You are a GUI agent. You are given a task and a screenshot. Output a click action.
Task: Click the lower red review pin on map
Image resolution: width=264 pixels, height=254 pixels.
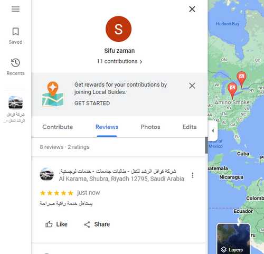(232, 88)
